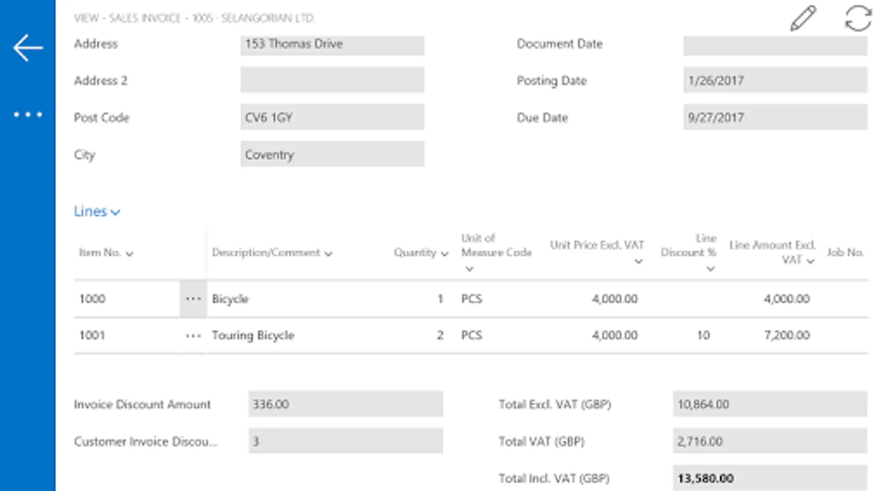
Task: Click the refresh icon
Action: coord(858,19)
